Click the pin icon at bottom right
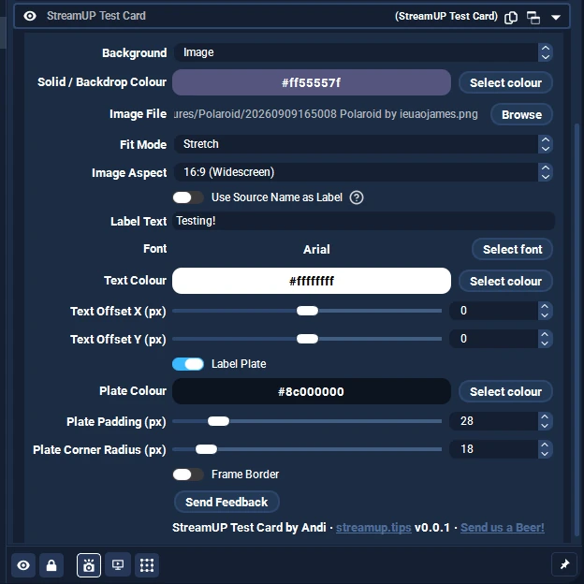 pos(564,564)
